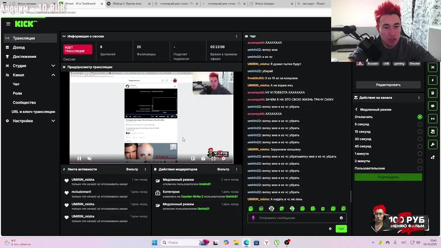Open preview player settings gear
Image resolution: width=441 pixels, height=248 pixels.
tap(223, 158)
